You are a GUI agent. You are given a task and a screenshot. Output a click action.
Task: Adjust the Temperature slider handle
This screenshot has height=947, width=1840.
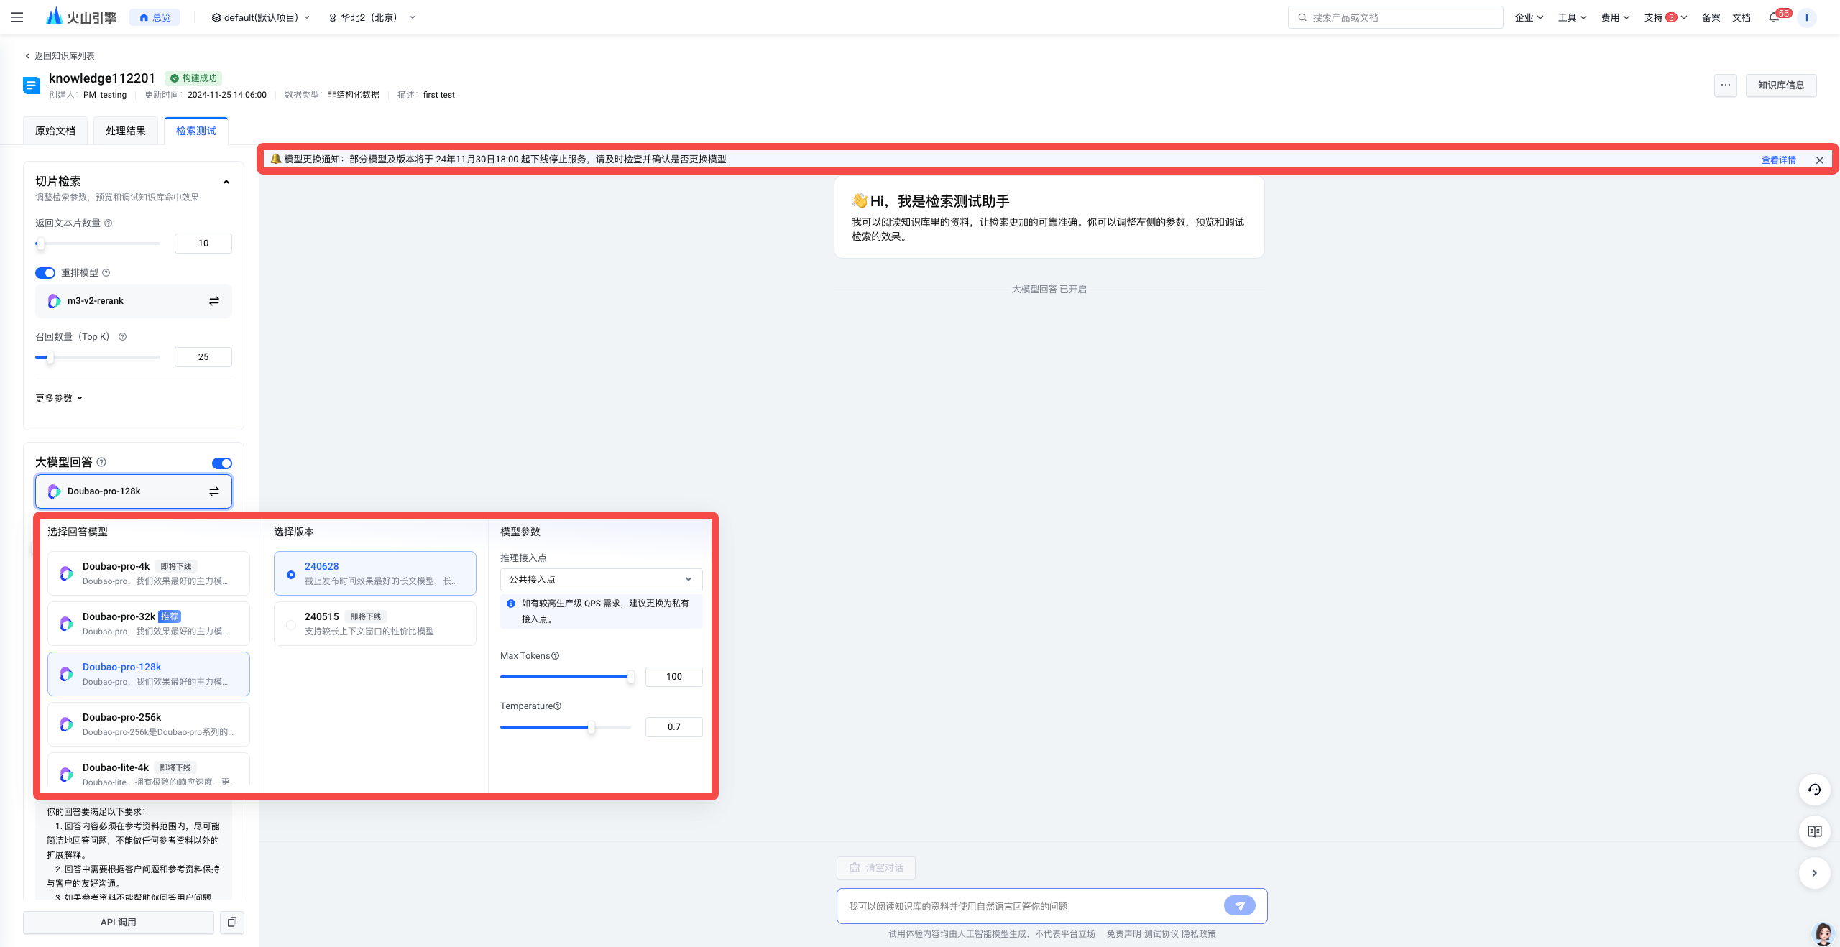pyautogui.click(x=591, y=727)
